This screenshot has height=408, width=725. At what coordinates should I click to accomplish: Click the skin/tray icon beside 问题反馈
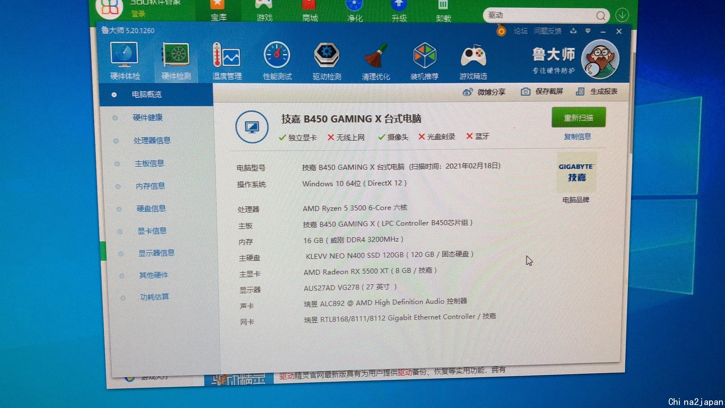coord(573,31)
